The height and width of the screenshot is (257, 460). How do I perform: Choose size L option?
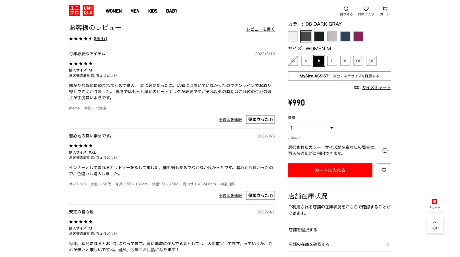coord(332,61)
